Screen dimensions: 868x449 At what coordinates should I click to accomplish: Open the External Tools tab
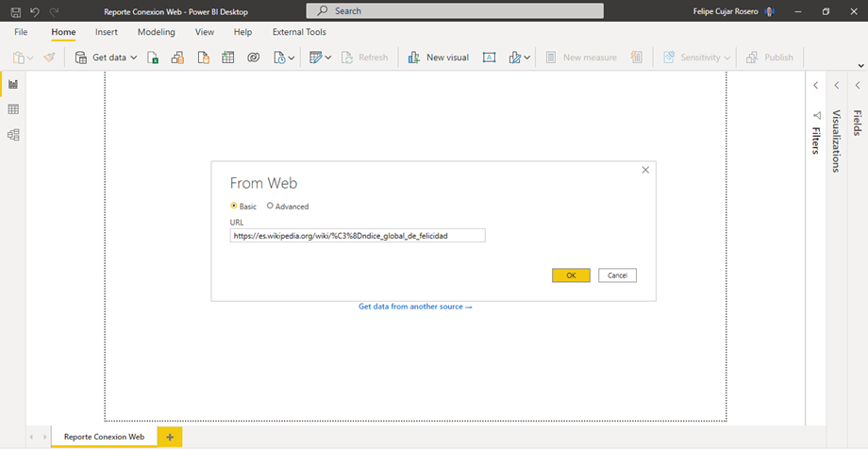click(x=299, y=32)
